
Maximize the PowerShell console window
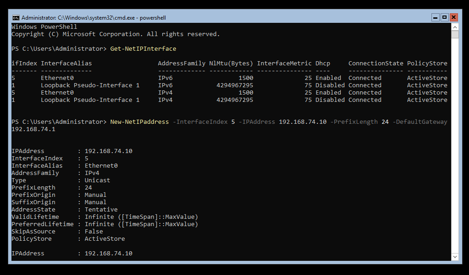[x=444, y=17]
